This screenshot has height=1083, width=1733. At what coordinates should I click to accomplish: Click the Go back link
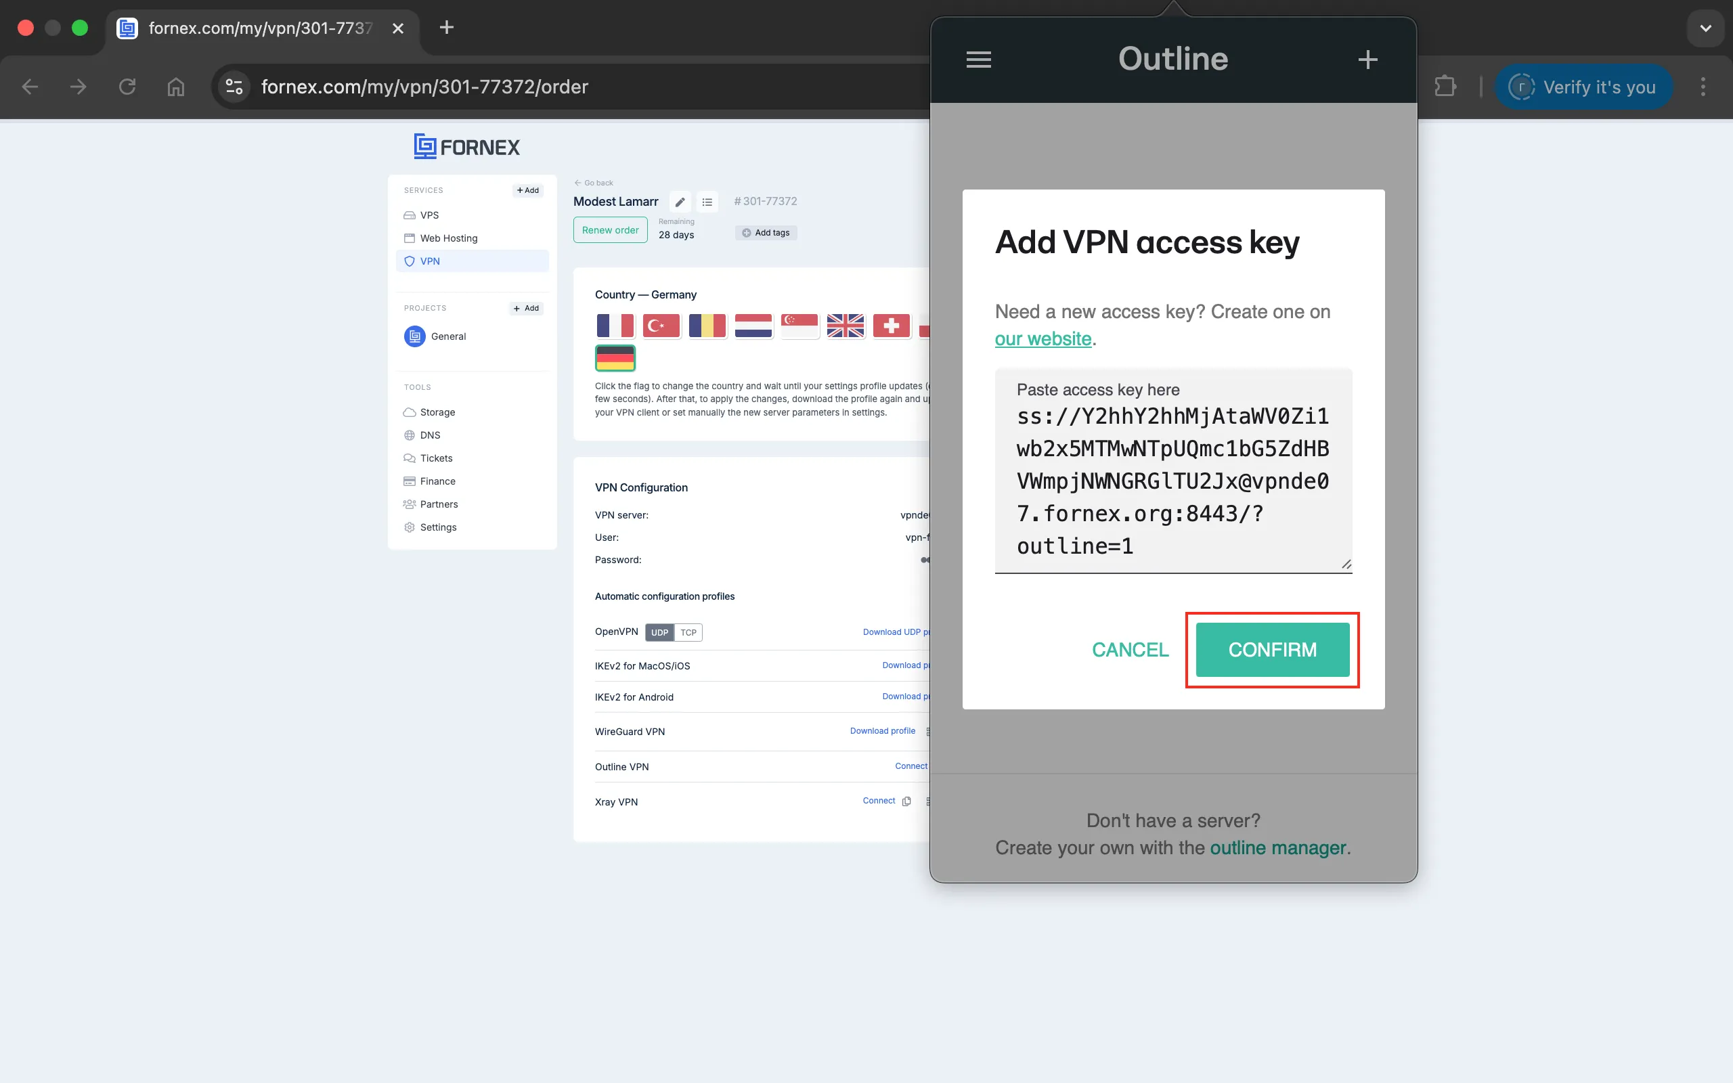click(x=594, y=183)
